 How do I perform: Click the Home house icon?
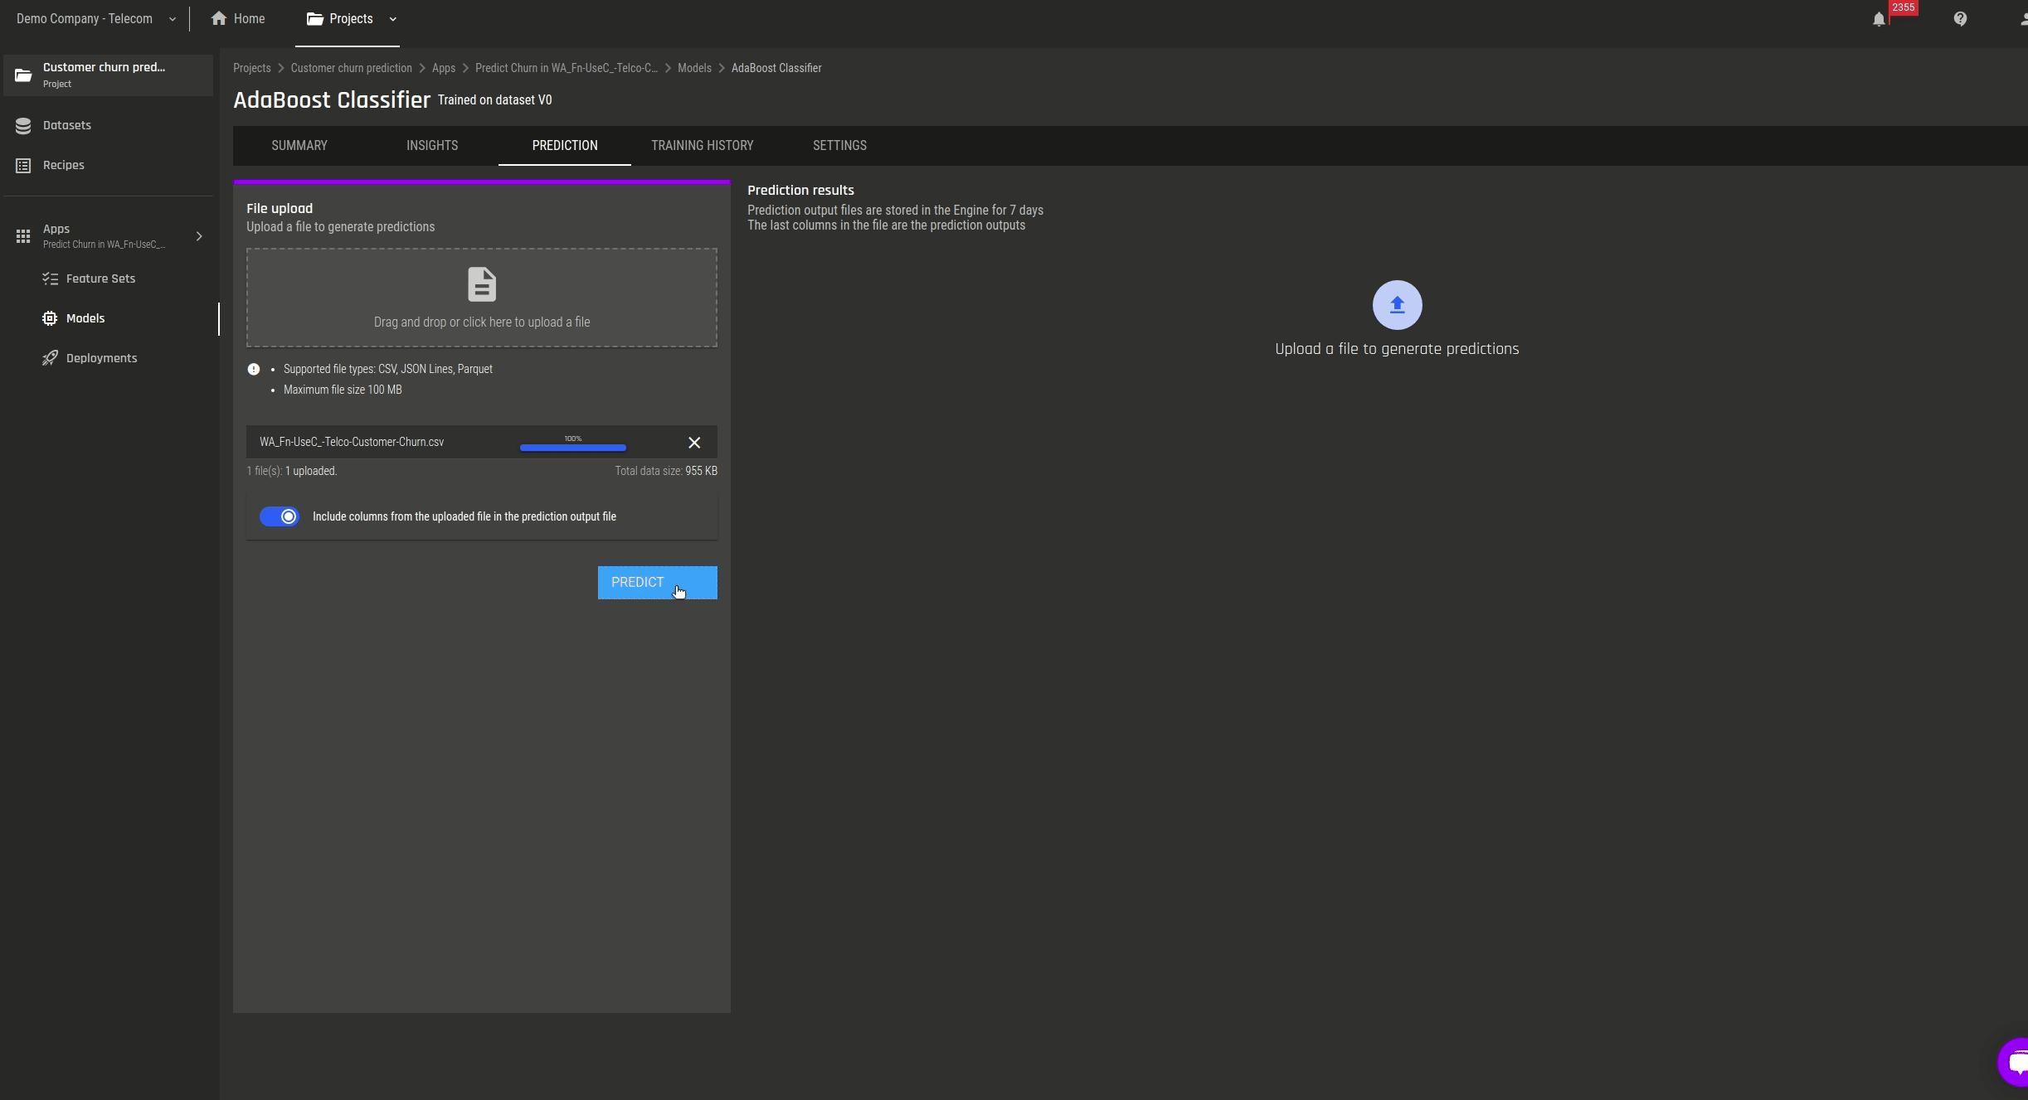219,18
